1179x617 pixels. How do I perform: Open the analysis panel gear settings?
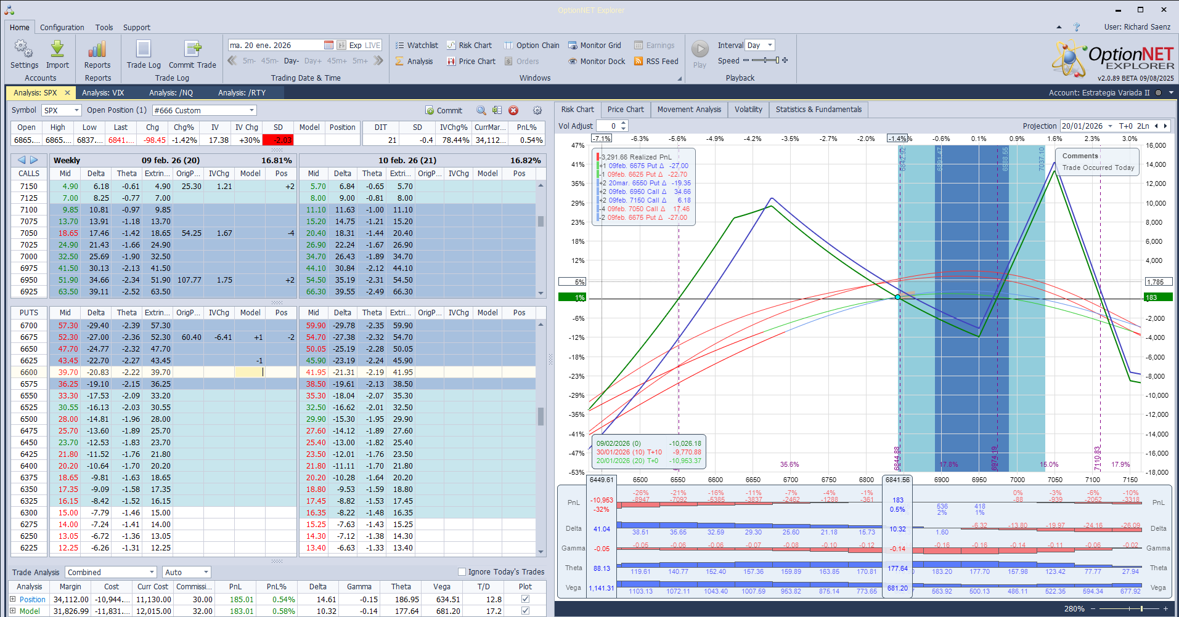[x=537, y=110]
